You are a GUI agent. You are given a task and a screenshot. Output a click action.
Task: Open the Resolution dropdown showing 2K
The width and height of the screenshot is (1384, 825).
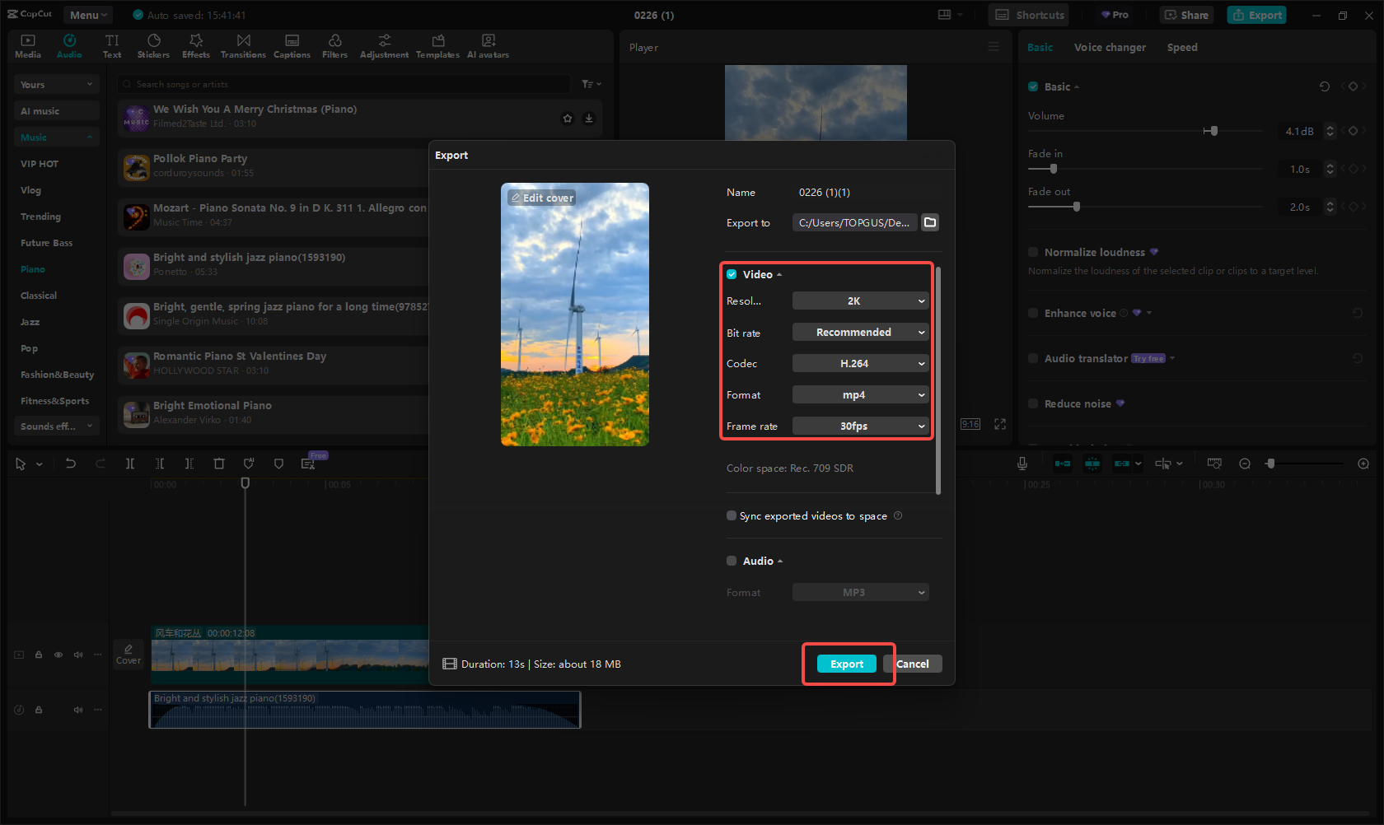[x=859, y=301]
